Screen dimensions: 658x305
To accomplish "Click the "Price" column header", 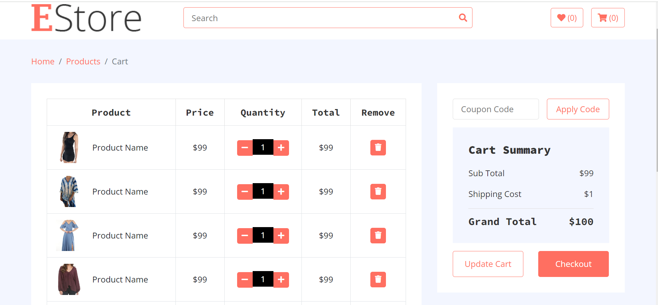I will click(200, 113).
